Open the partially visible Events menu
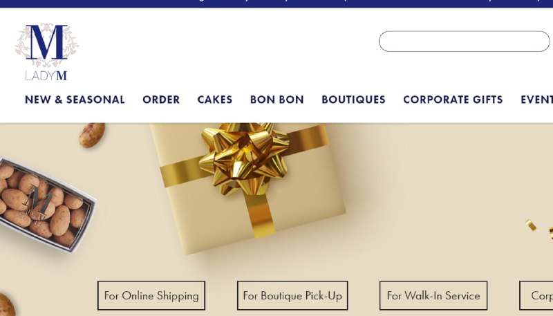 [537, 100]
